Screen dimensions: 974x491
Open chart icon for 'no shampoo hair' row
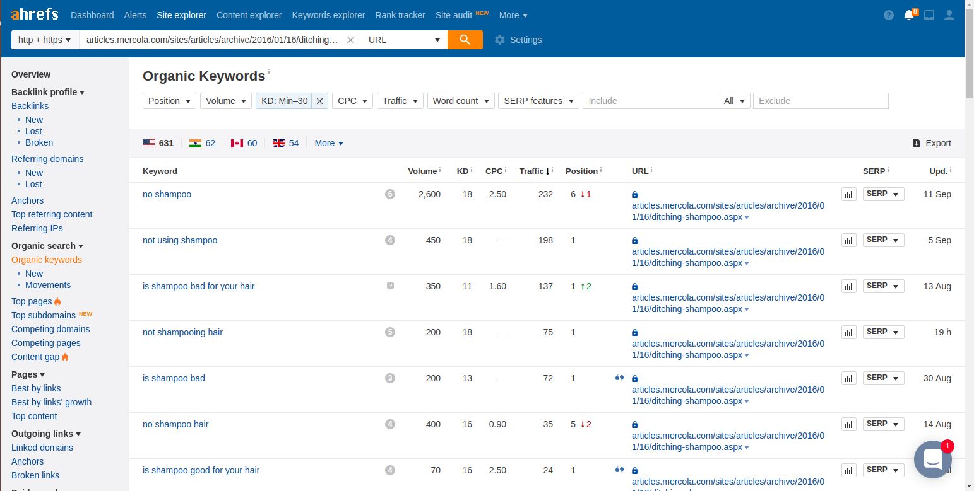pos(849,424)
